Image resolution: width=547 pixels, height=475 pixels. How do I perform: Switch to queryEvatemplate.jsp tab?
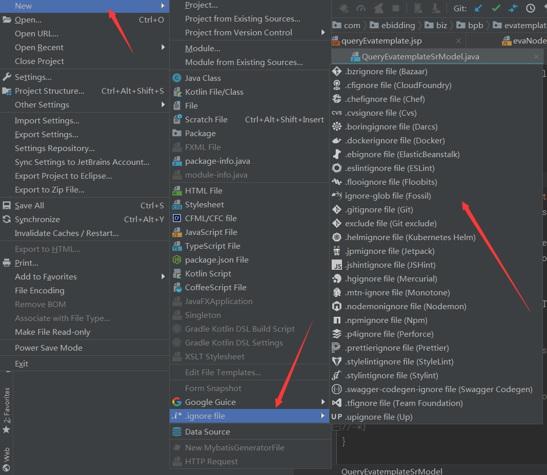pos(381,41)
